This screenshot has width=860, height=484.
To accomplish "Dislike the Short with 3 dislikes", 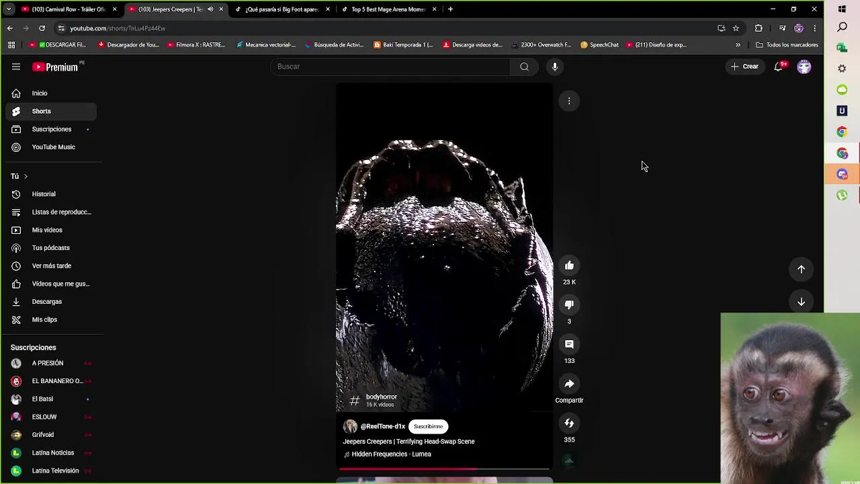I will pyautogui.click(x=569, y=305).
